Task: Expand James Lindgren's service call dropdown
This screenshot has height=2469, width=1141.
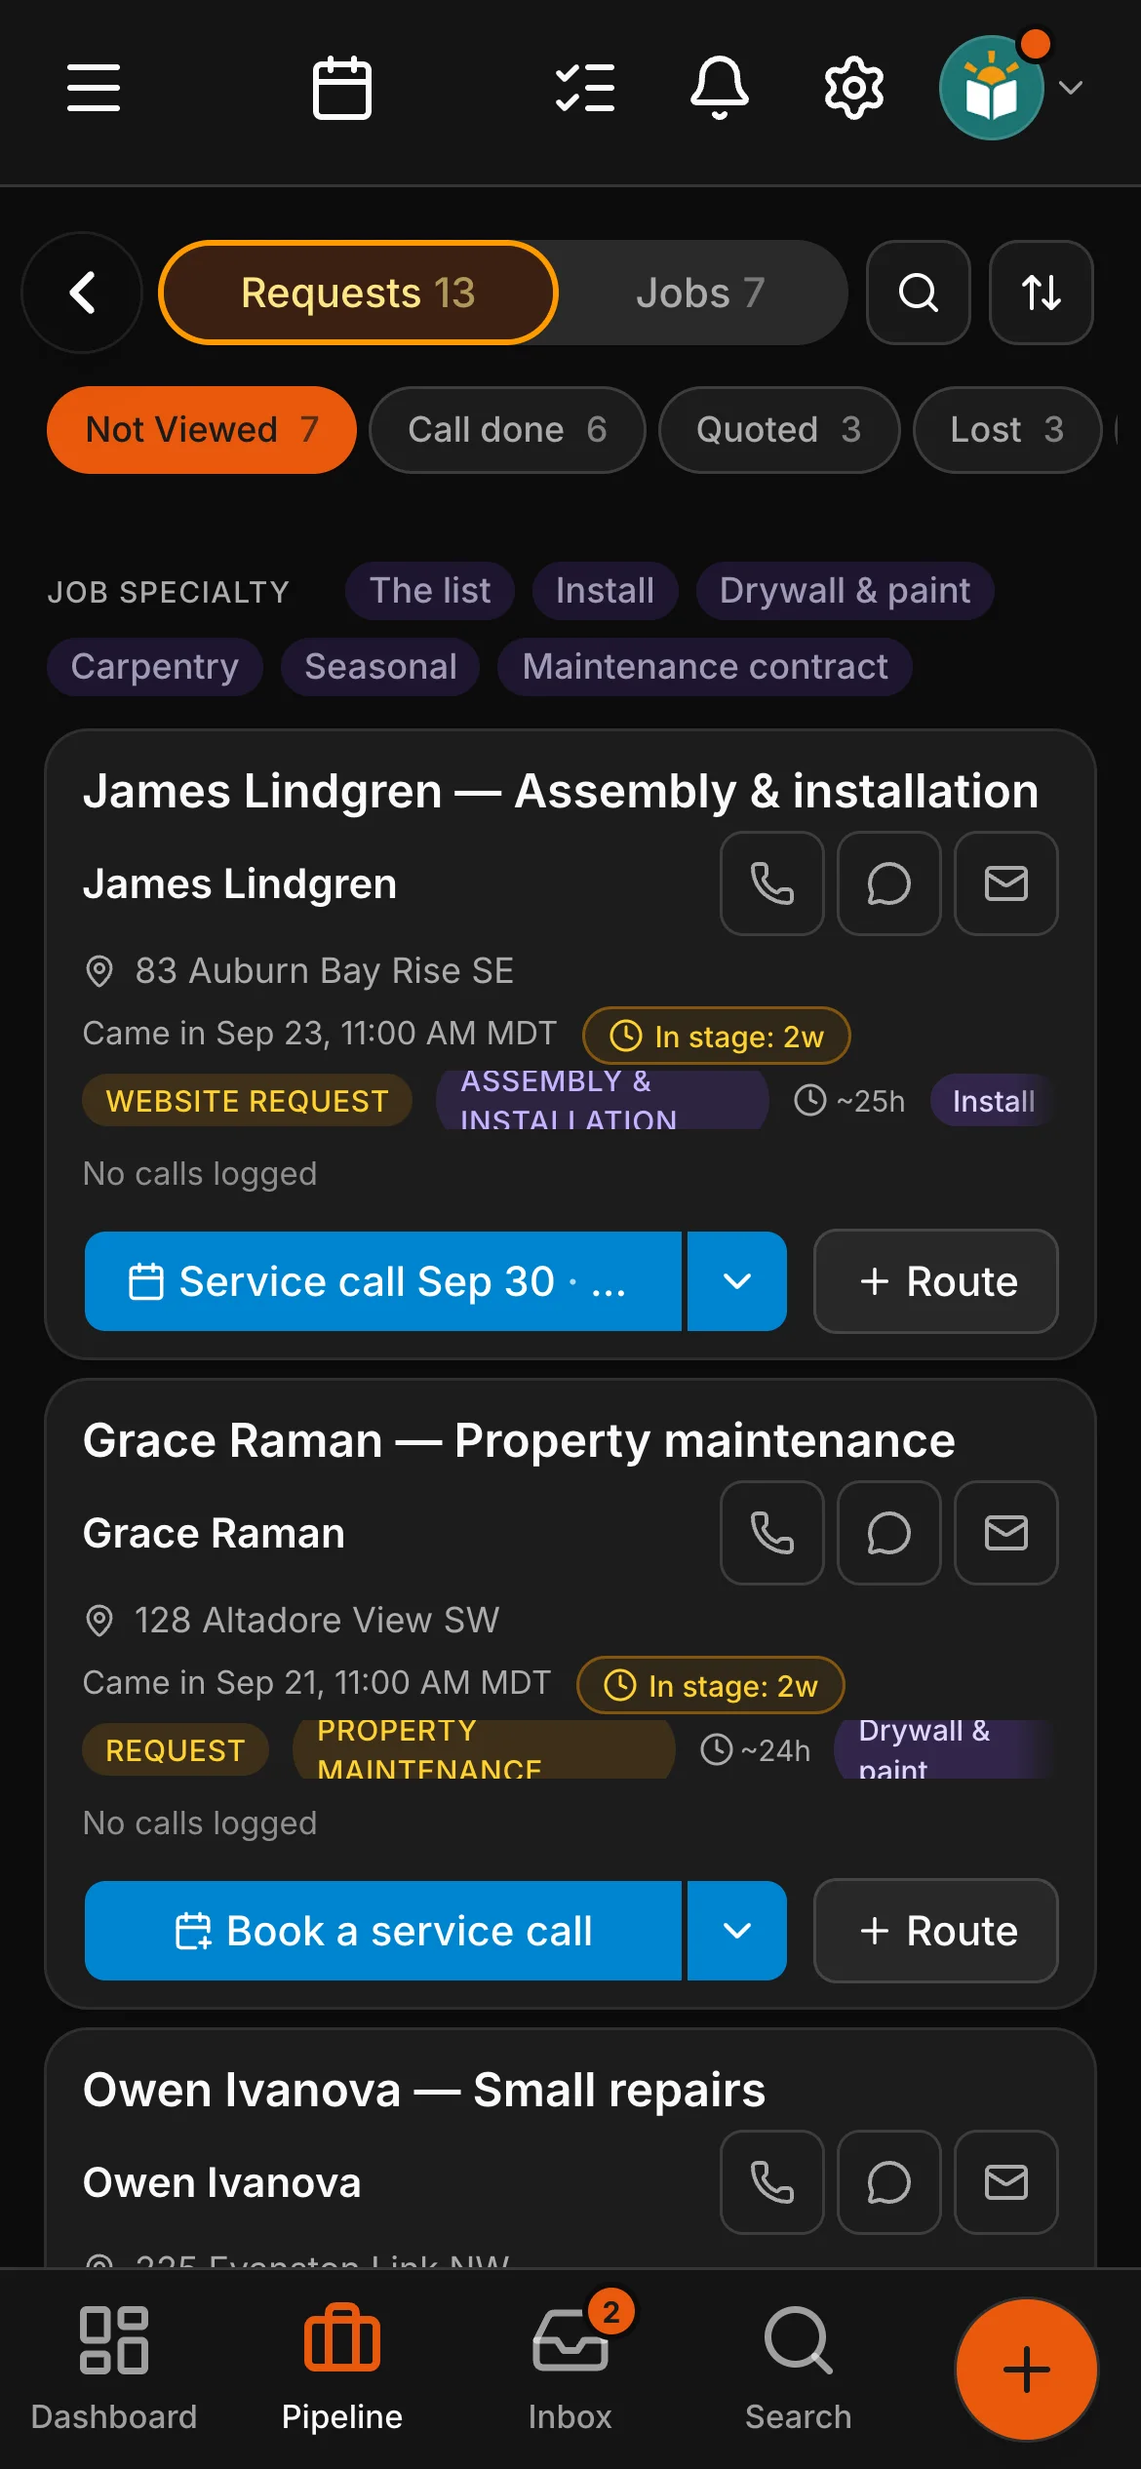Action: 737,1281
